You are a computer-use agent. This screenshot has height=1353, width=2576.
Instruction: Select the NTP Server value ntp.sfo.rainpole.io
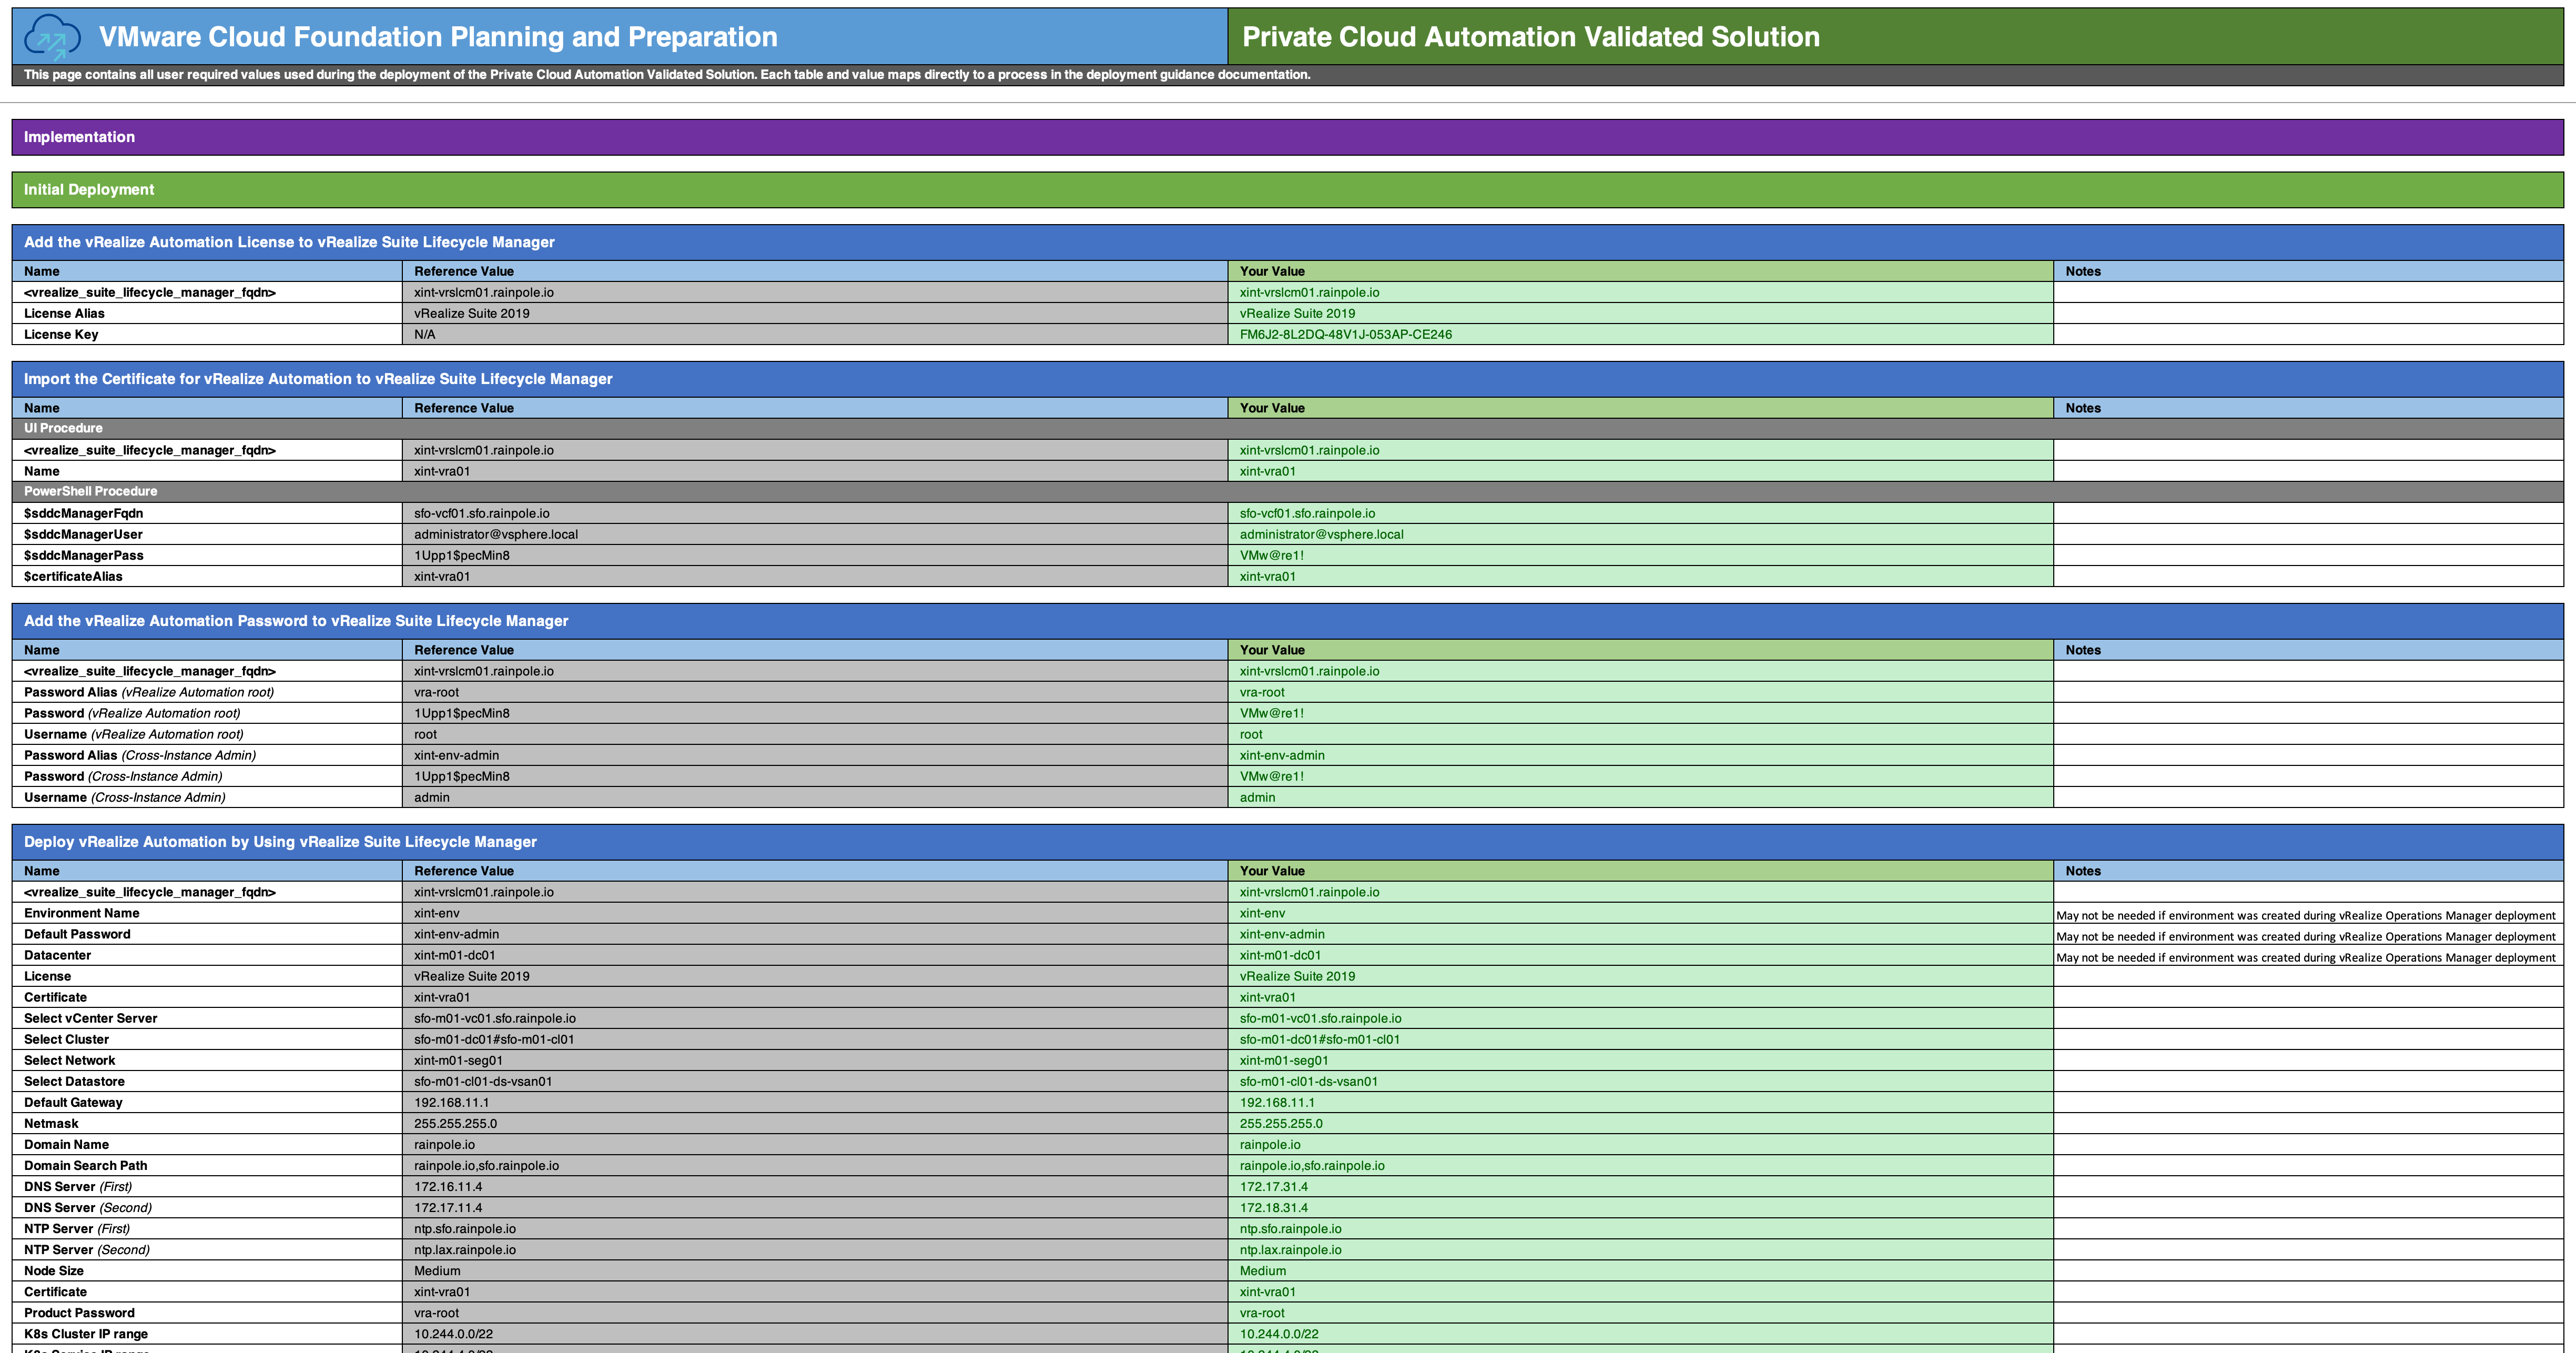click(x=1291, y=1228)
